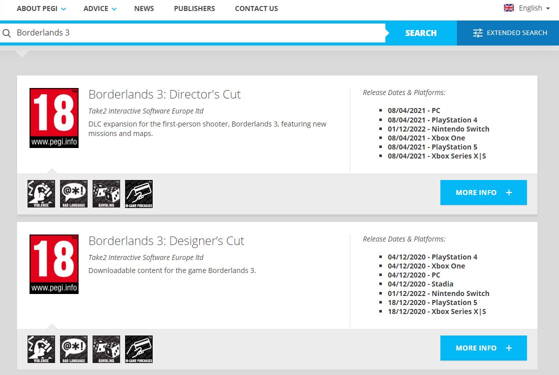This screenshot has width=559, height=375.
Task: Click Gambling dice icon under Director's Cut
Action: tap(106, 193)
